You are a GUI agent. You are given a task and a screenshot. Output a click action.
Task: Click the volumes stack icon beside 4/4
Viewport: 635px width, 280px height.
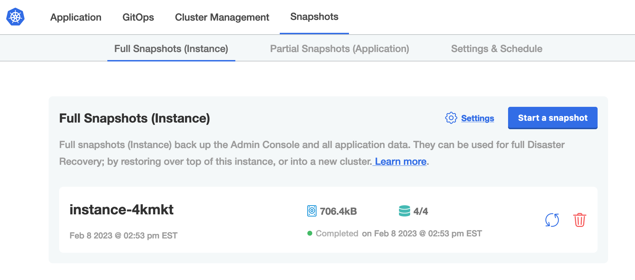pos(405,211)
